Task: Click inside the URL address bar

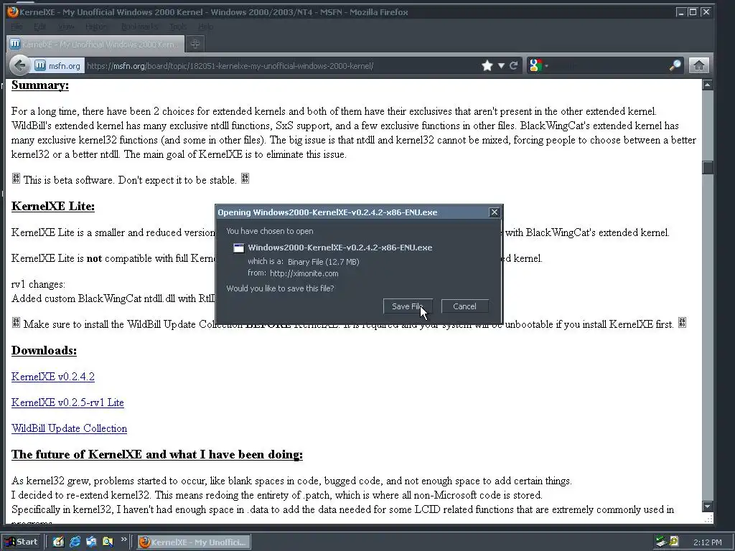Action: (x=281, y=65)
